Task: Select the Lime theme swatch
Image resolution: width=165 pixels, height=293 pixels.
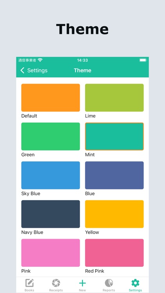Action: (114, 98)
